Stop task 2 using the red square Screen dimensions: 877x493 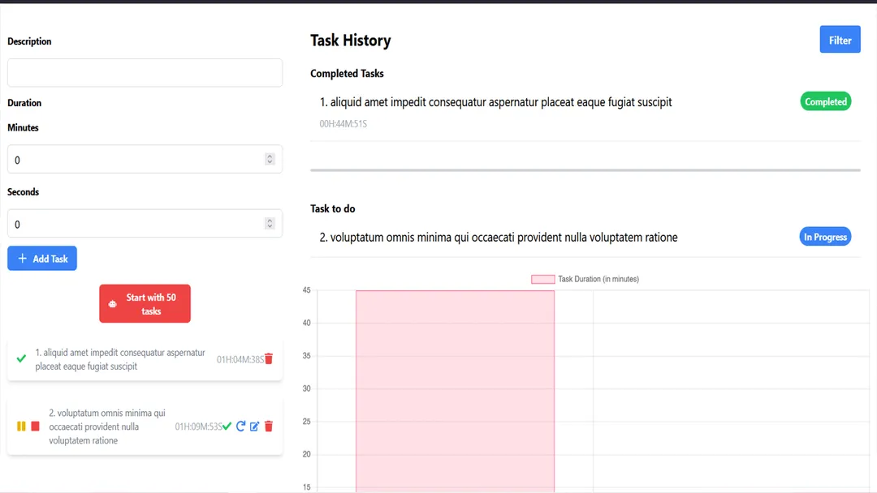tap(35, 426)
